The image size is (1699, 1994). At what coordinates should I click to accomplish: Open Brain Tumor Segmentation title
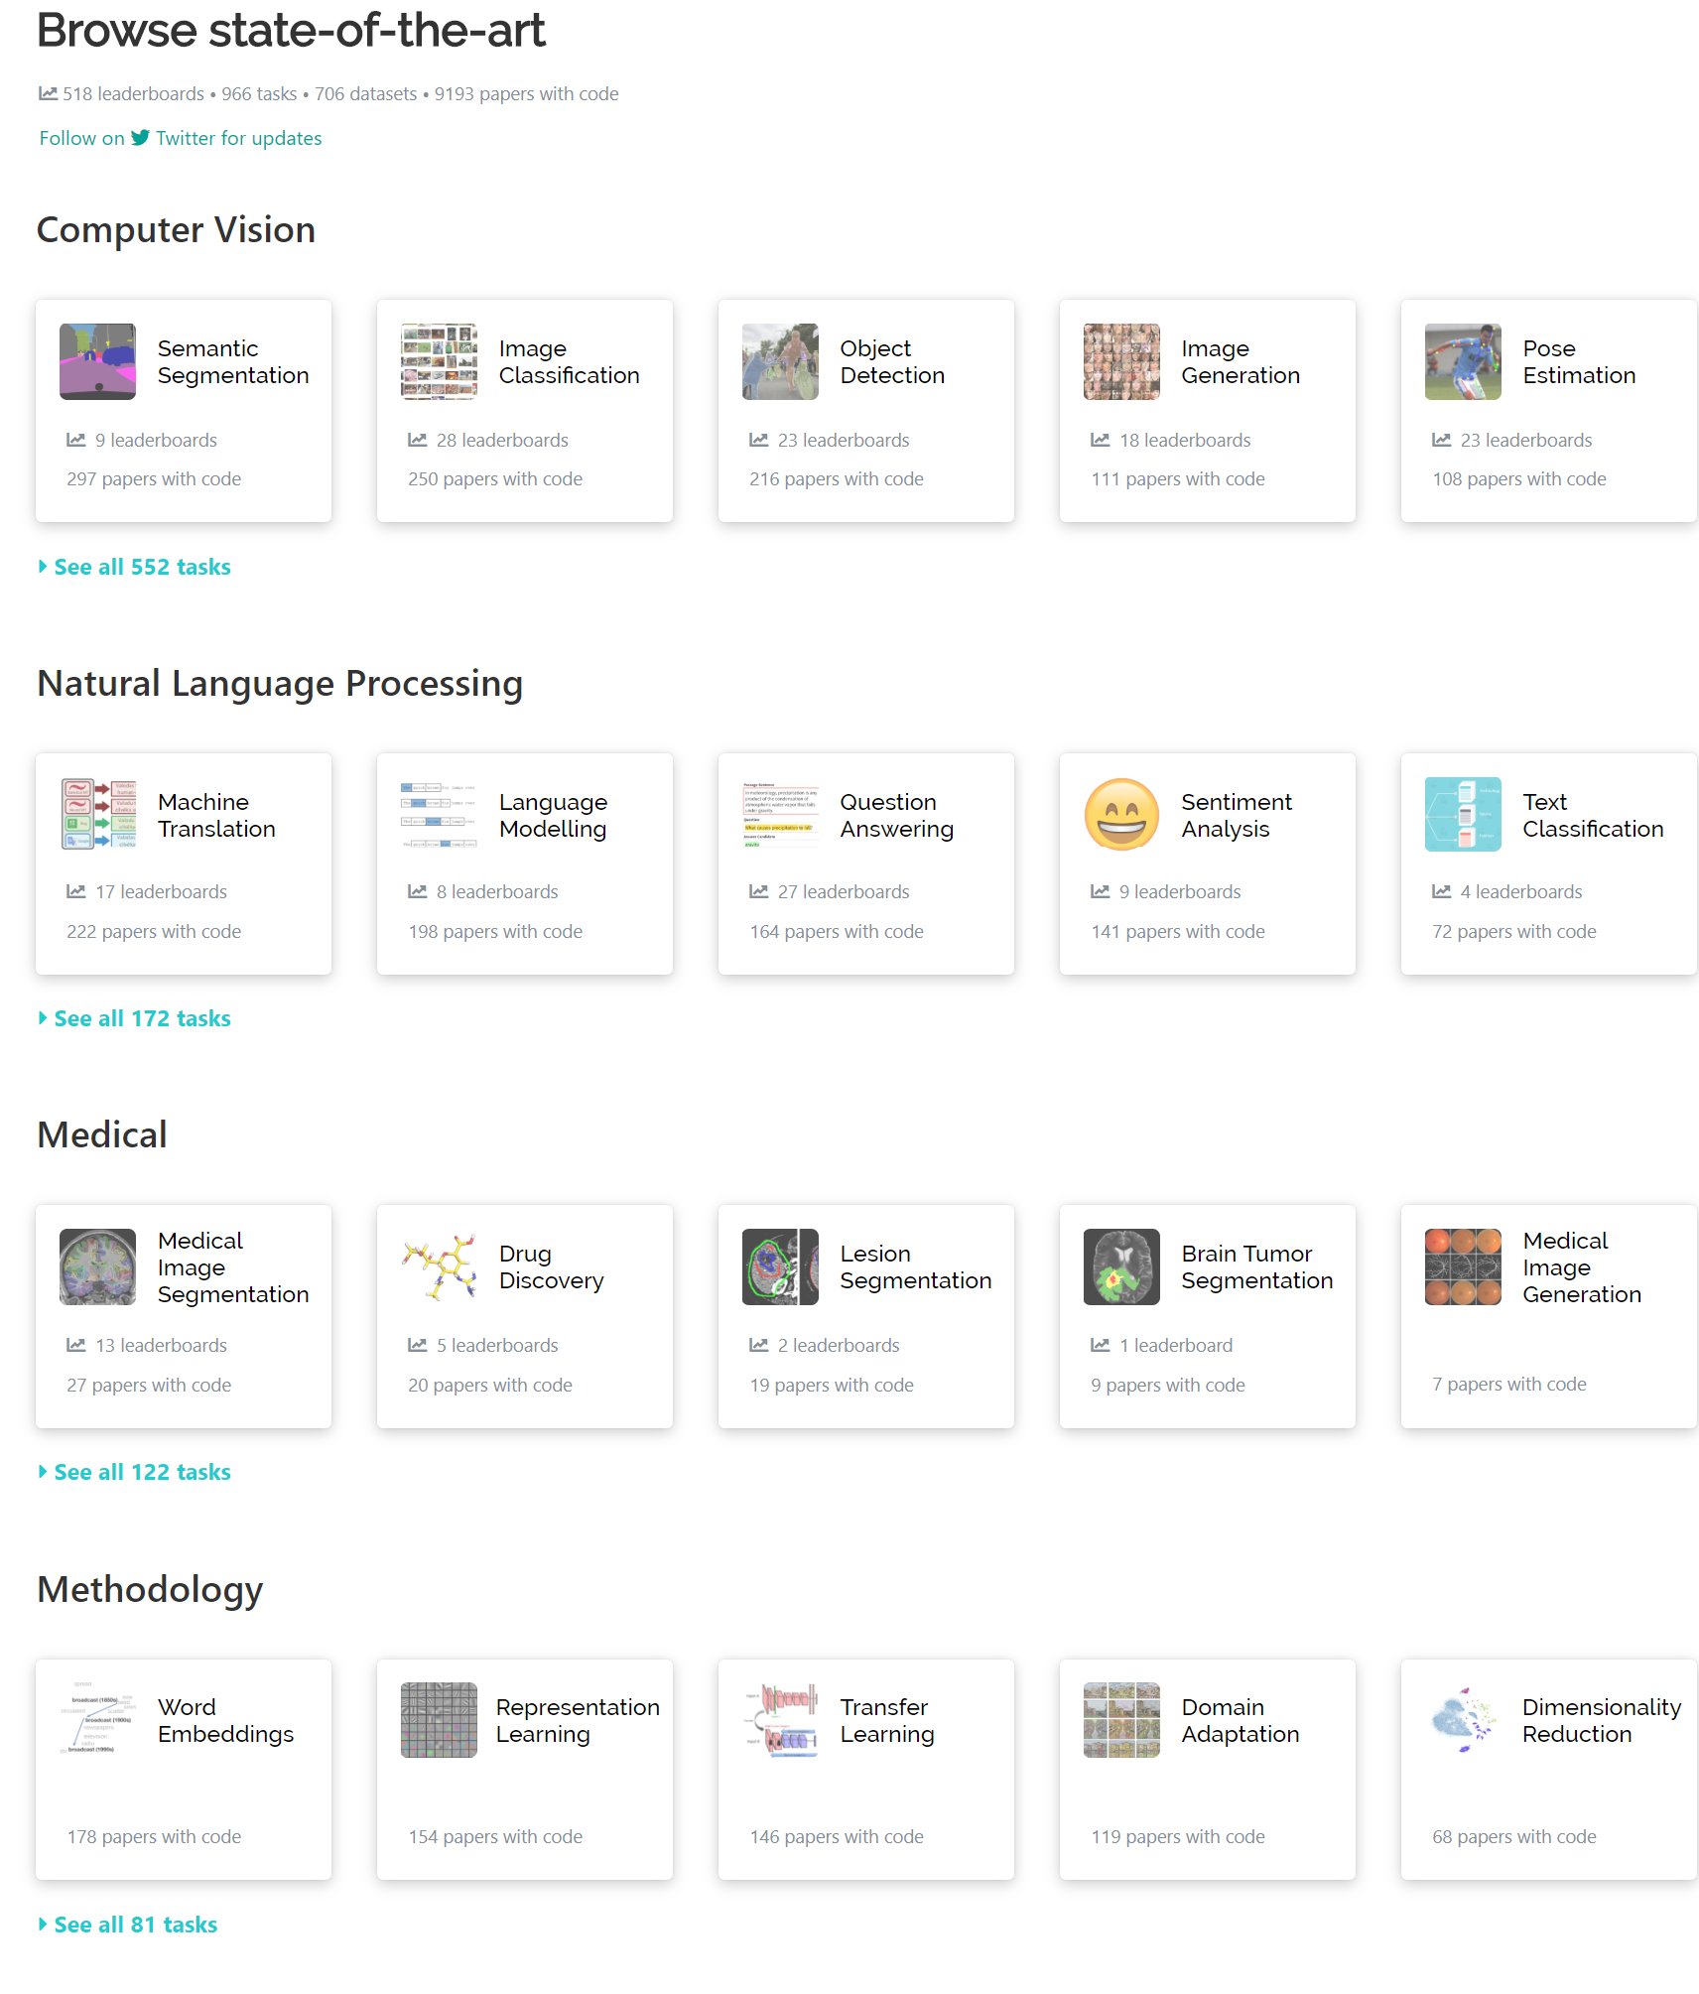(x=1256, y=1266)
